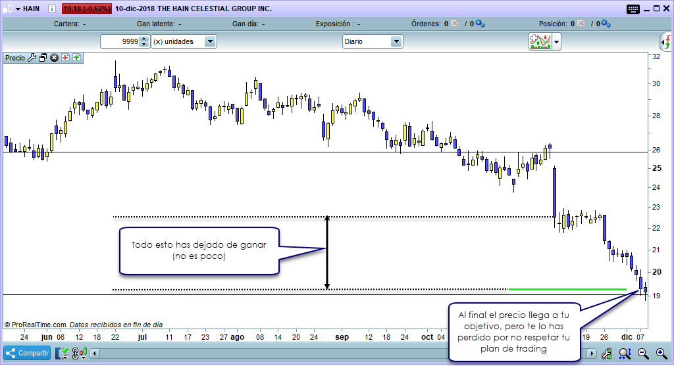Click the duplicate panel icon beside Precio
674x366 pixels.
point(43,58)
